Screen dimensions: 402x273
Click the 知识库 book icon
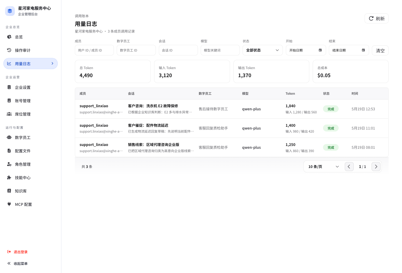(x=9, y=191)
